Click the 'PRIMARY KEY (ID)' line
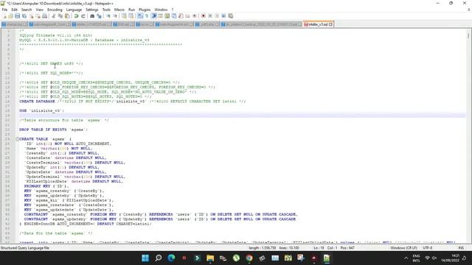Viewport: 472px width, 265px height. 46,186
